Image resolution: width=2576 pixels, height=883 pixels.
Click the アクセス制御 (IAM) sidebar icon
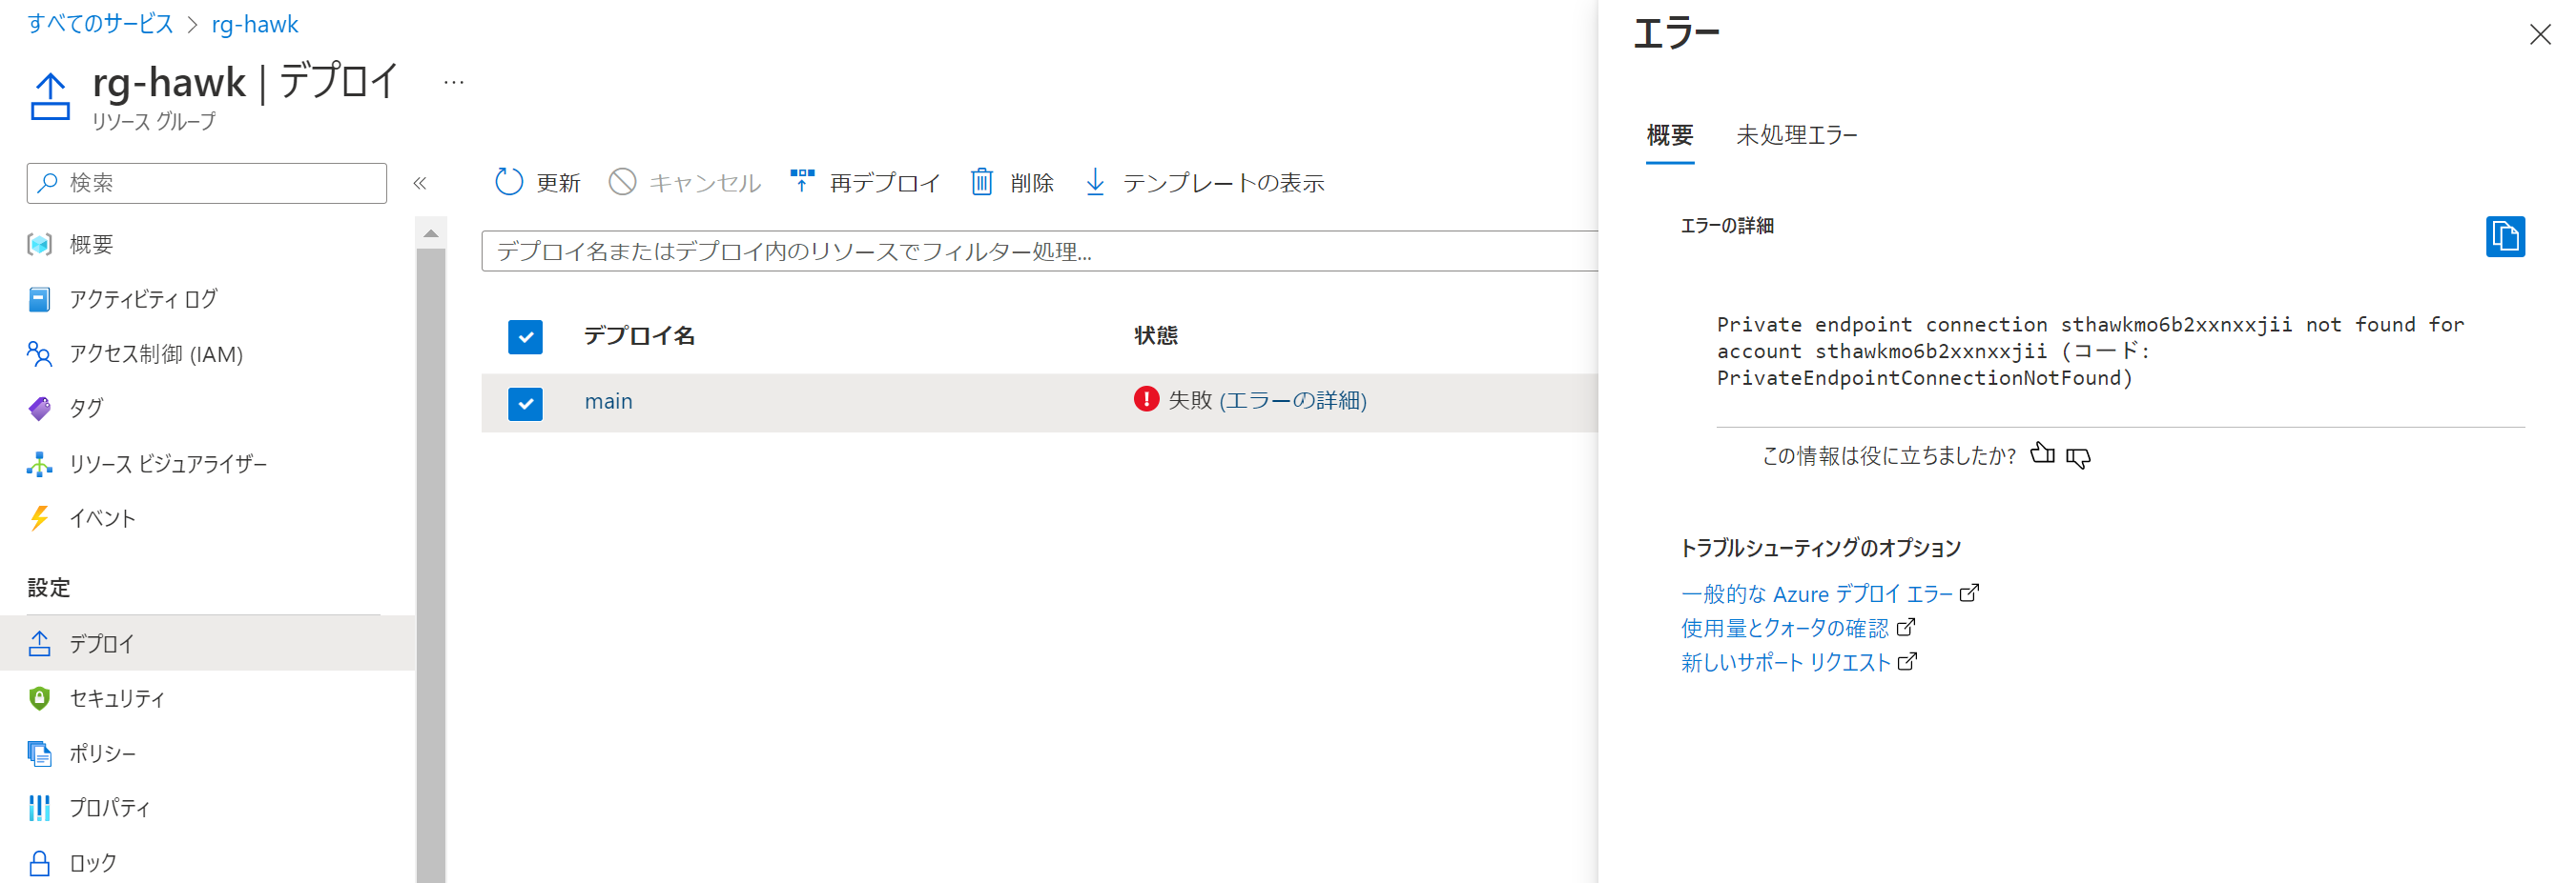click(39, 353)
